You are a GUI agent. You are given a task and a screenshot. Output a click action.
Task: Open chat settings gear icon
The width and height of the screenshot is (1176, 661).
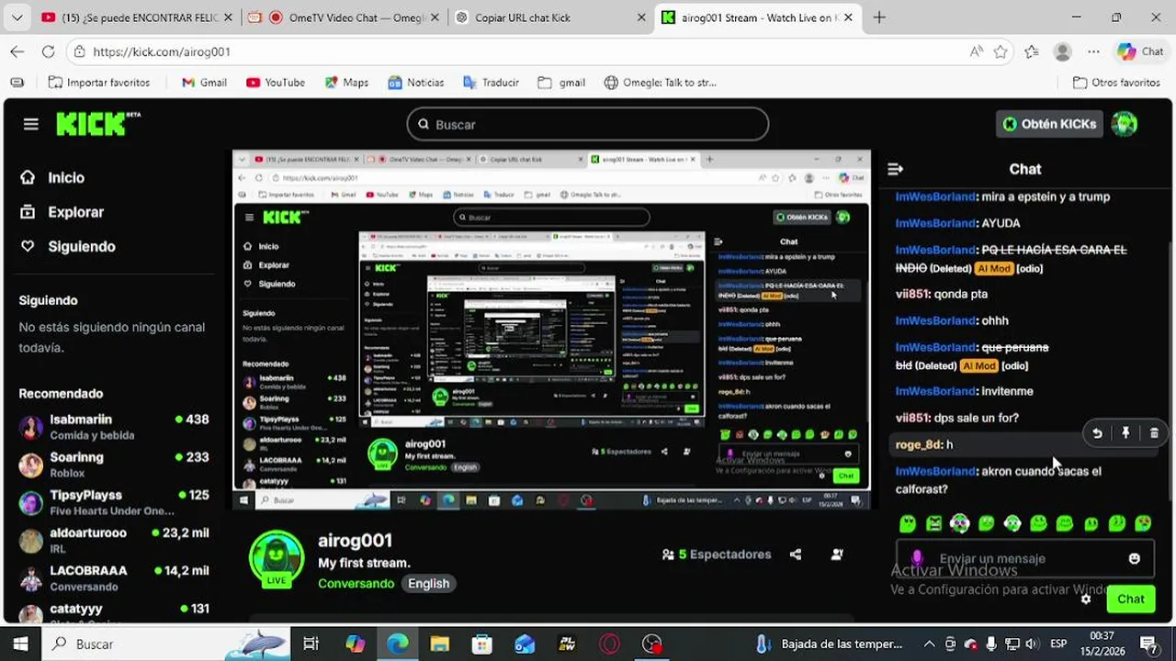coord(1086,599)
